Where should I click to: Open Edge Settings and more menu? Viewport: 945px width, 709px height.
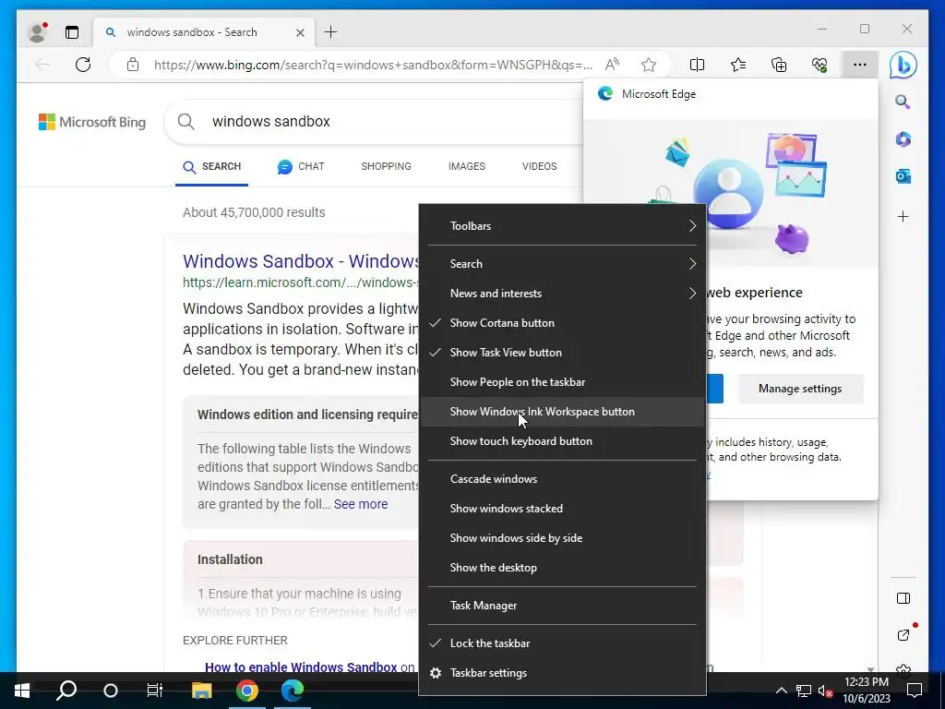click(x=860, y=65)
